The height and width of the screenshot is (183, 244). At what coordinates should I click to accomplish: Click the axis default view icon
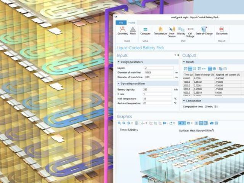click(x=143, y=123)
